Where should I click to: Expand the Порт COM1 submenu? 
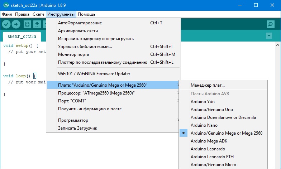click(x=113, y=101)
